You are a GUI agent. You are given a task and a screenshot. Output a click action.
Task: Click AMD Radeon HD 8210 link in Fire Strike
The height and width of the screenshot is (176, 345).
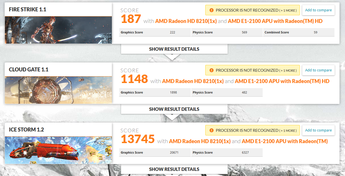pyautogui.click(x=186, y=21)
